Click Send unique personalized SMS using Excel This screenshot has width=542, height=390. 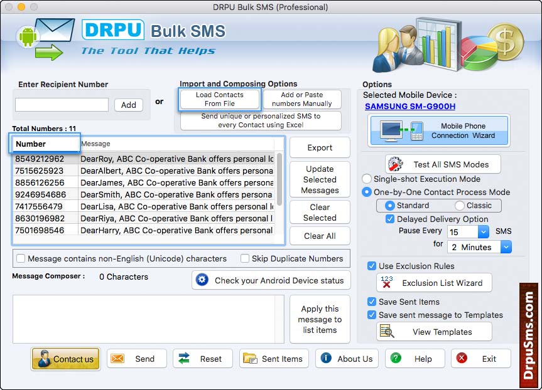pyautogui.click(x=261, y=120)
